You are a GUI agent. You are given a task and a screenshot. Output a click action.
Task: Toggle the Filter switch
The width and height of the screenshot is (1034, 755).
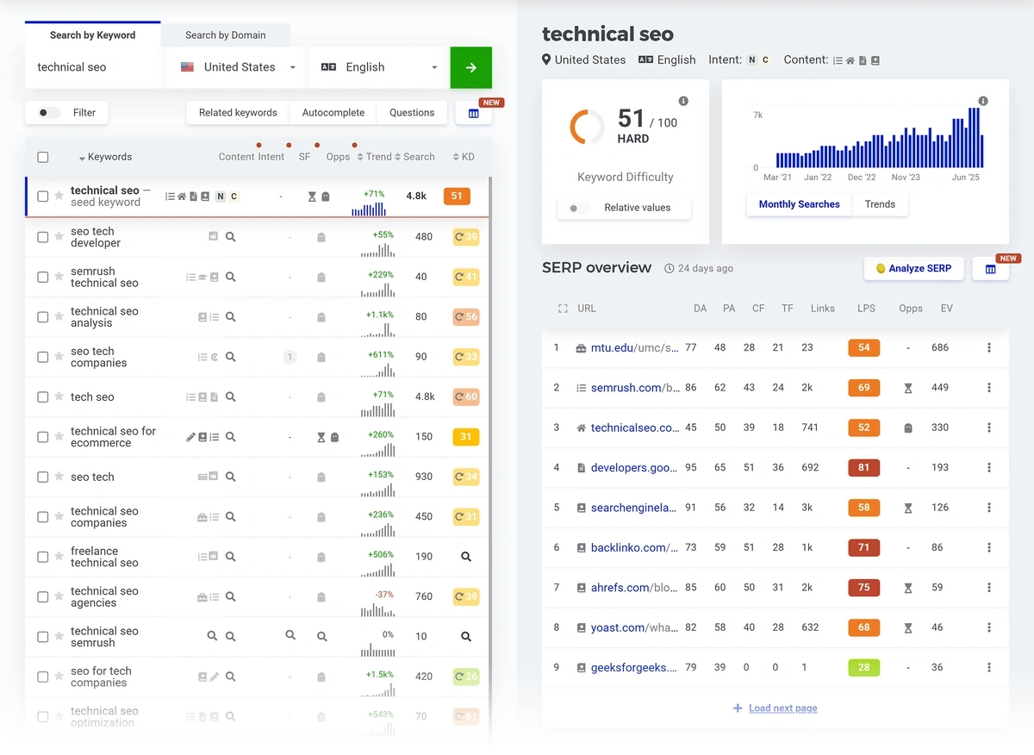(50, 113)
